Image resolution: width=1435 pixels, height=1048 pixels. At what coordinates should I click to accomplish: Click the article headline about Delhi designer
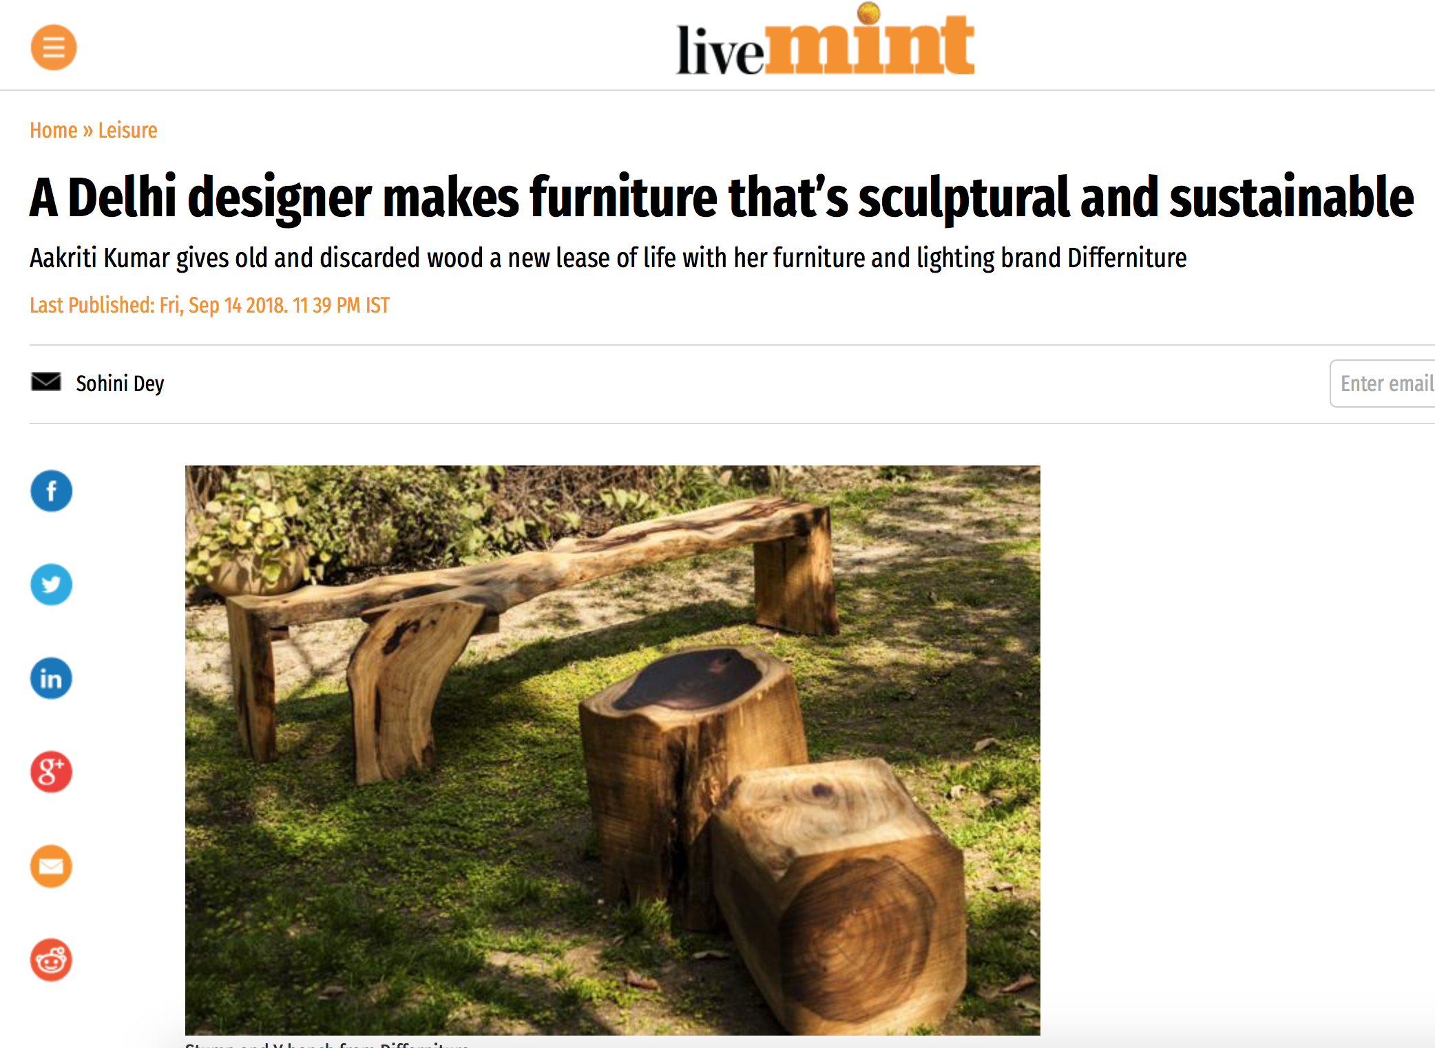pos(722,198)
